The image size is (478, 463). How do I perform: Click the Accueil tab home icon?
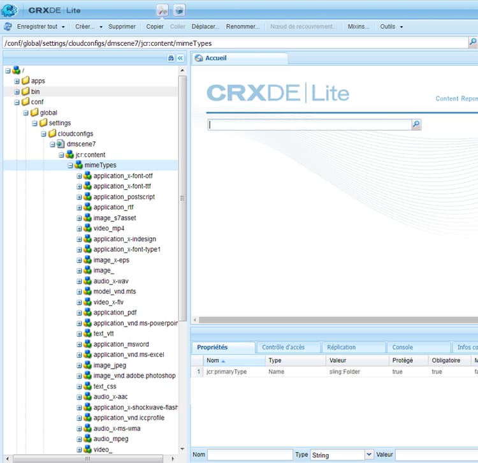(x=199, y=58)
